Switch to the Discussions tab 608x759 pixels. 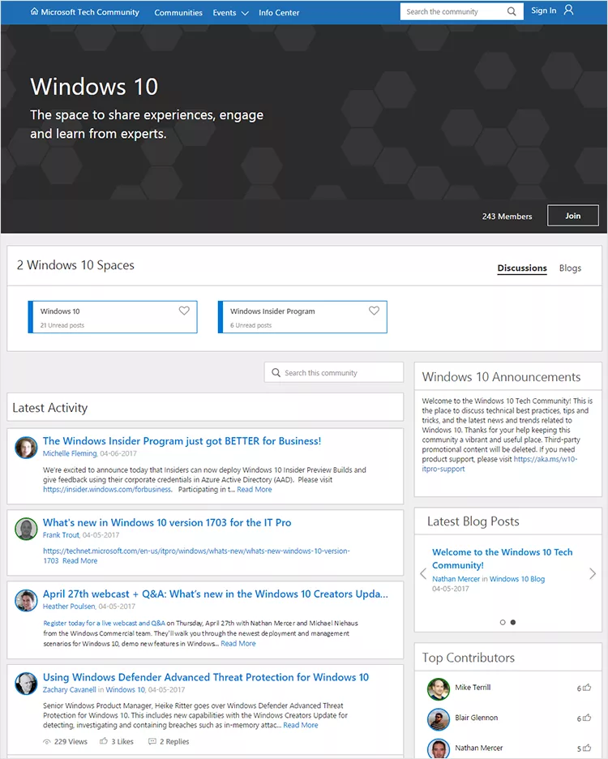point(522,268)
